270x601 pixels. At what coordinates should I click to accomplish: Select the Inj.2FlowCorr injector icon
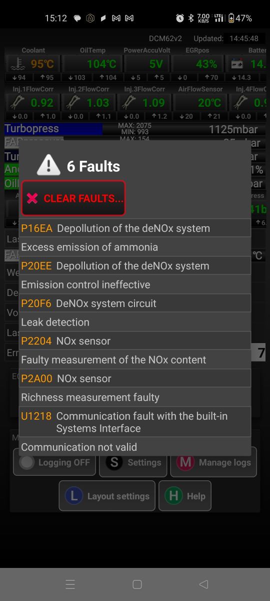click(x=74, y=103)
